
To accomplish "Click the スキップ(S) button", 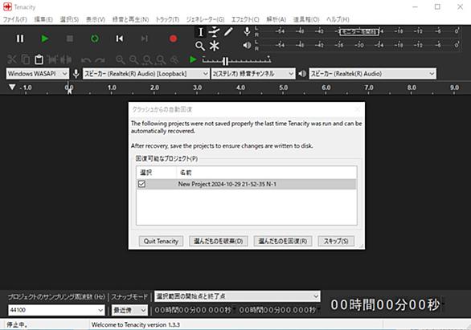I will (x=336, y=241).
